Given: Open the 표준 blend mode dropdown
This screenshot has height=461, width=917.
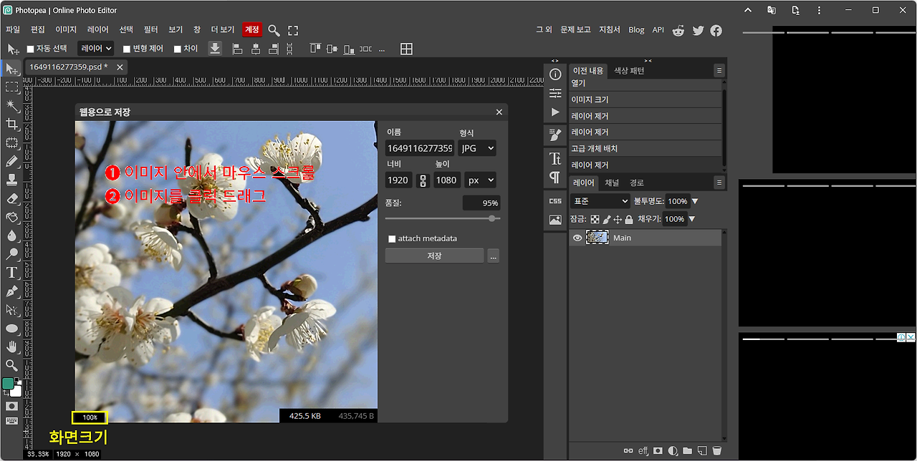Looking at the screenshot, I should [600, 201].
